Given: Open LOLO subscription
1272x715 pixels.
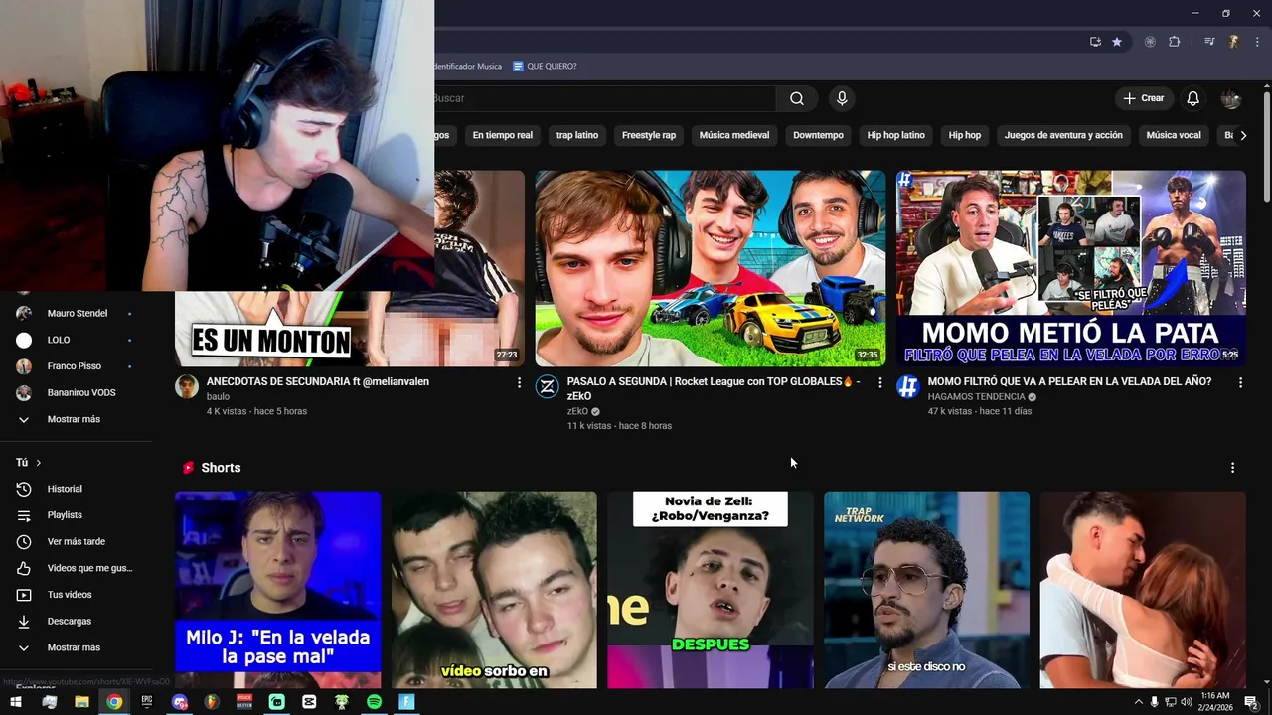Looking at the screenshot, I should click(x=76, y=340).
